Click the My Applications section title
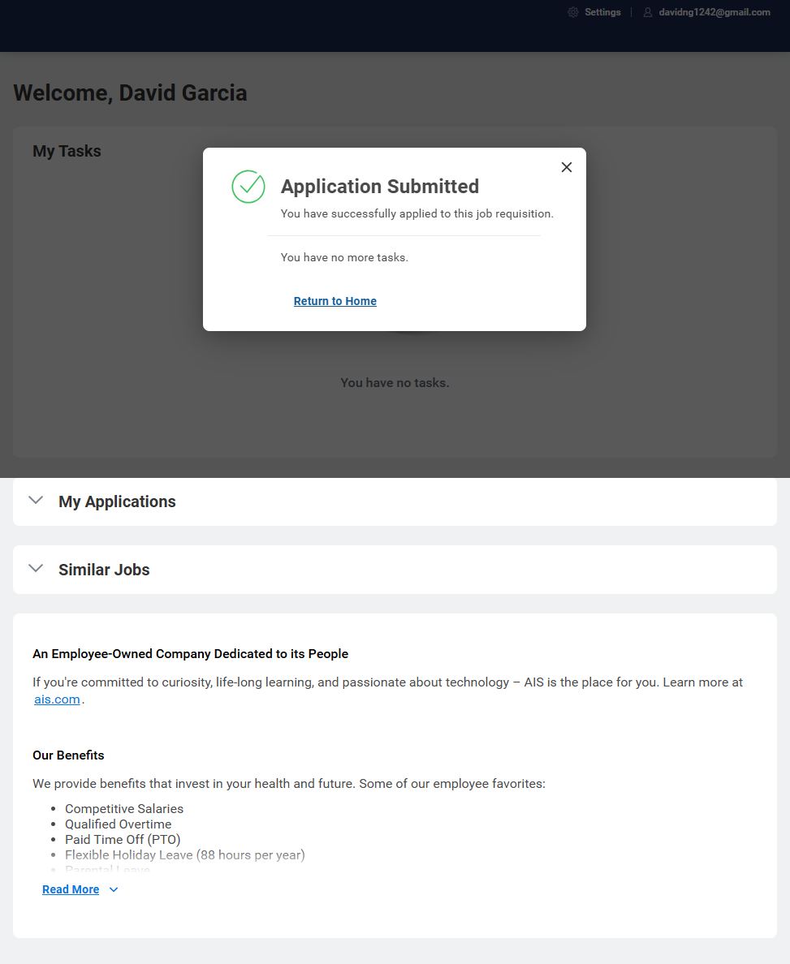 [x=117, y=501]
